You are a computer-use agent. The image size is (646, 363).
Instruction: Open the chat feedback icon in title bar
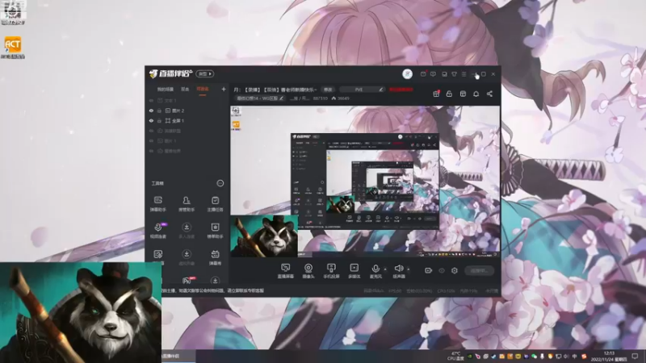(x=433, y=74)
